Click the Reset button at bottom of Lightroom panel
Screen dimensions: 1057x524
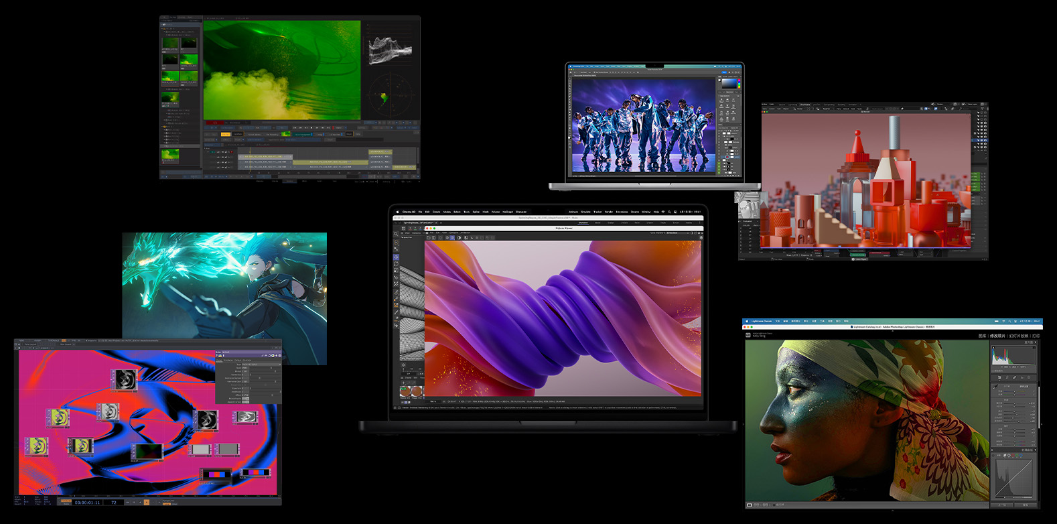(1025, 505)
